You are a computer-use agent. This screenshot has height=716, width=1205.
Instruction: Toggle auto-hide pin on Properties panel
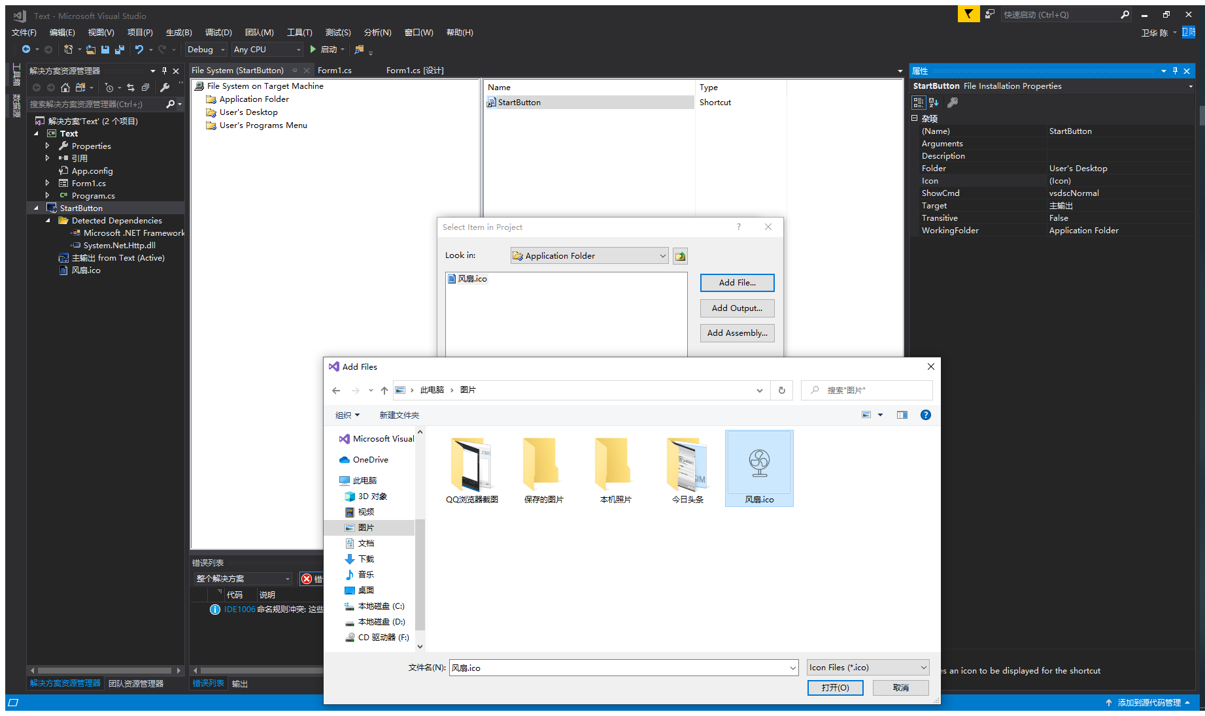[1175, 71]
